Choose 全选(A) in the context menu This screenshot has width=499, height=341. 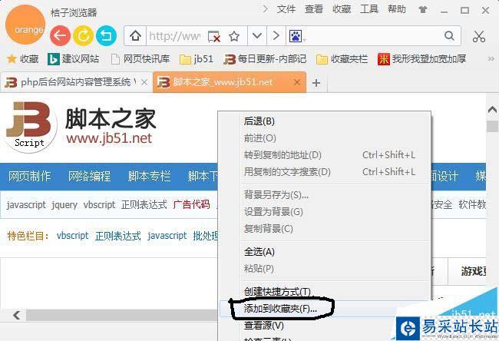tap(325, 252)
